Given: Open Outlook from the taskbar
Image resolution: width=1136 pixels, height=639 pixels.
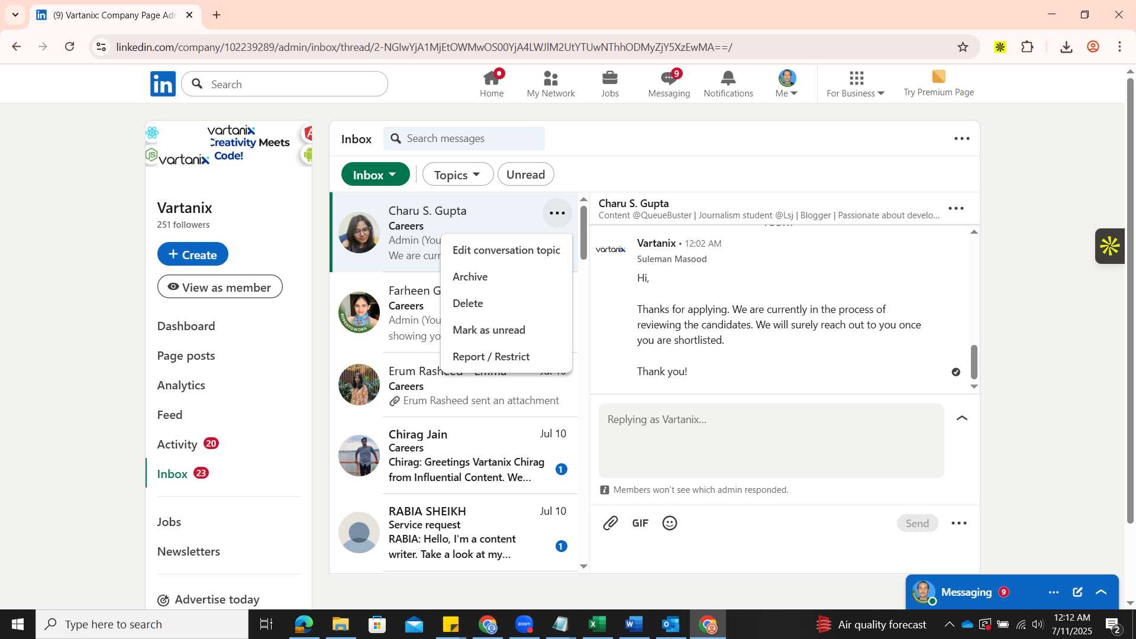Looking at the screenshot, I should [670, 624].
